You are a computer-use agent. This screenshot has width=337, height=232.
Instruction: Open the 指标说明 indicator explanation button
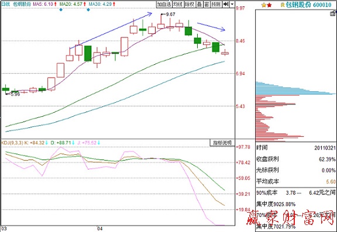pyautogui.click(x=222, y=143)
